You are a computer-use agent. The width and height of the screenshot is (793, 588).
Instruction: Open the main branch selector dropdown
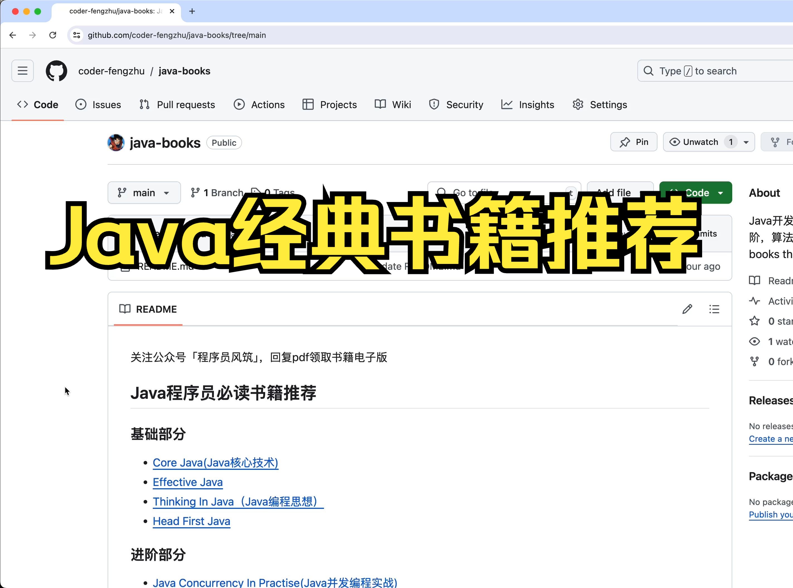tap(144, 193)
